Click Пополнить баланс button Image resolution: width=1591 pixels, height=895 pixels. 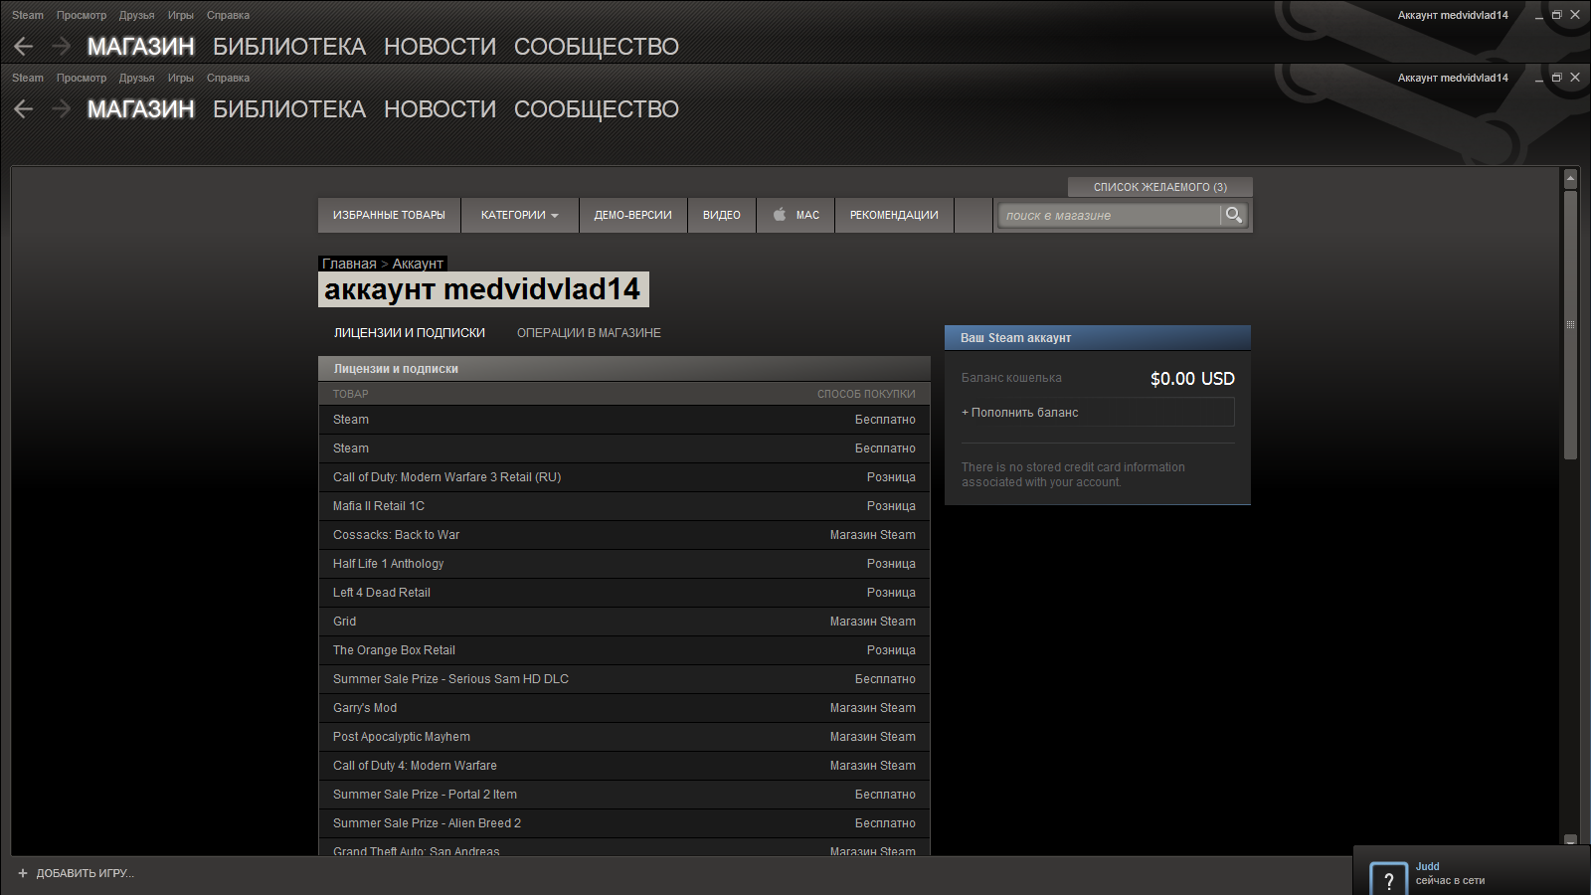[1098, 412]
